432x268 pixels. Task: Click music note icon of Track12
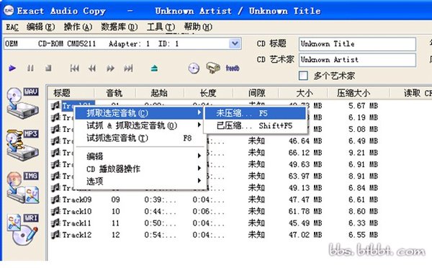pyautogui.click(x=55, y=235)
